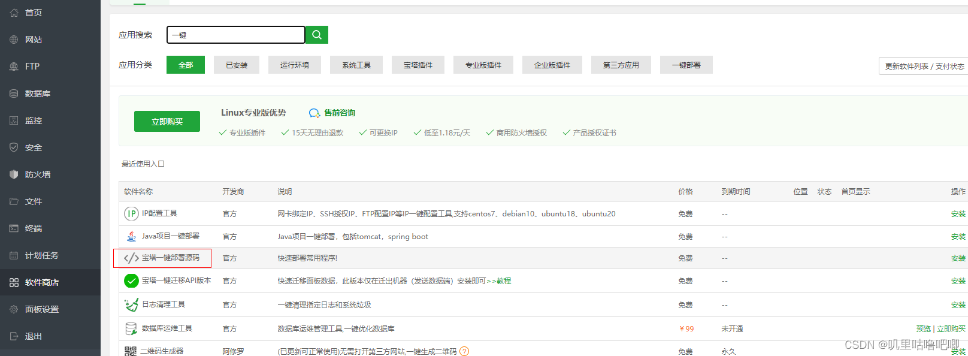This screenshot has height=356, width=968.
Task: Click the 日志清理工具 name text
Action: (164, 304)
